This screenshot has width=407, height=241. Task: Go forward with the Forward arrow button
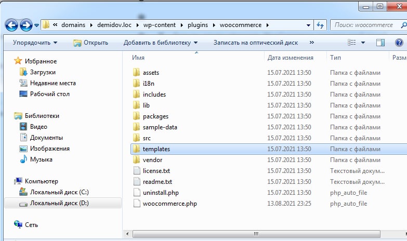(x=26, y=25)
